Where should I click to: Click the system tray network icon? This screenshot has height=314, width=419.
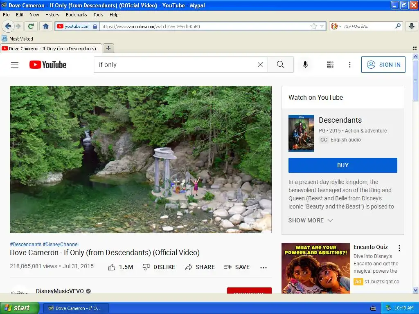389,308
